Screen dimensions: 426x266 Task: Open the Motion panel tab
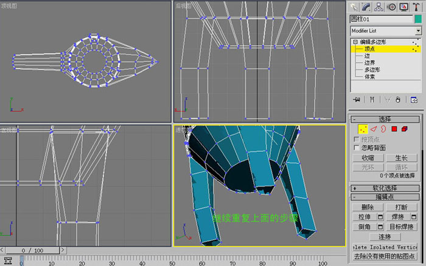point(391,7)
